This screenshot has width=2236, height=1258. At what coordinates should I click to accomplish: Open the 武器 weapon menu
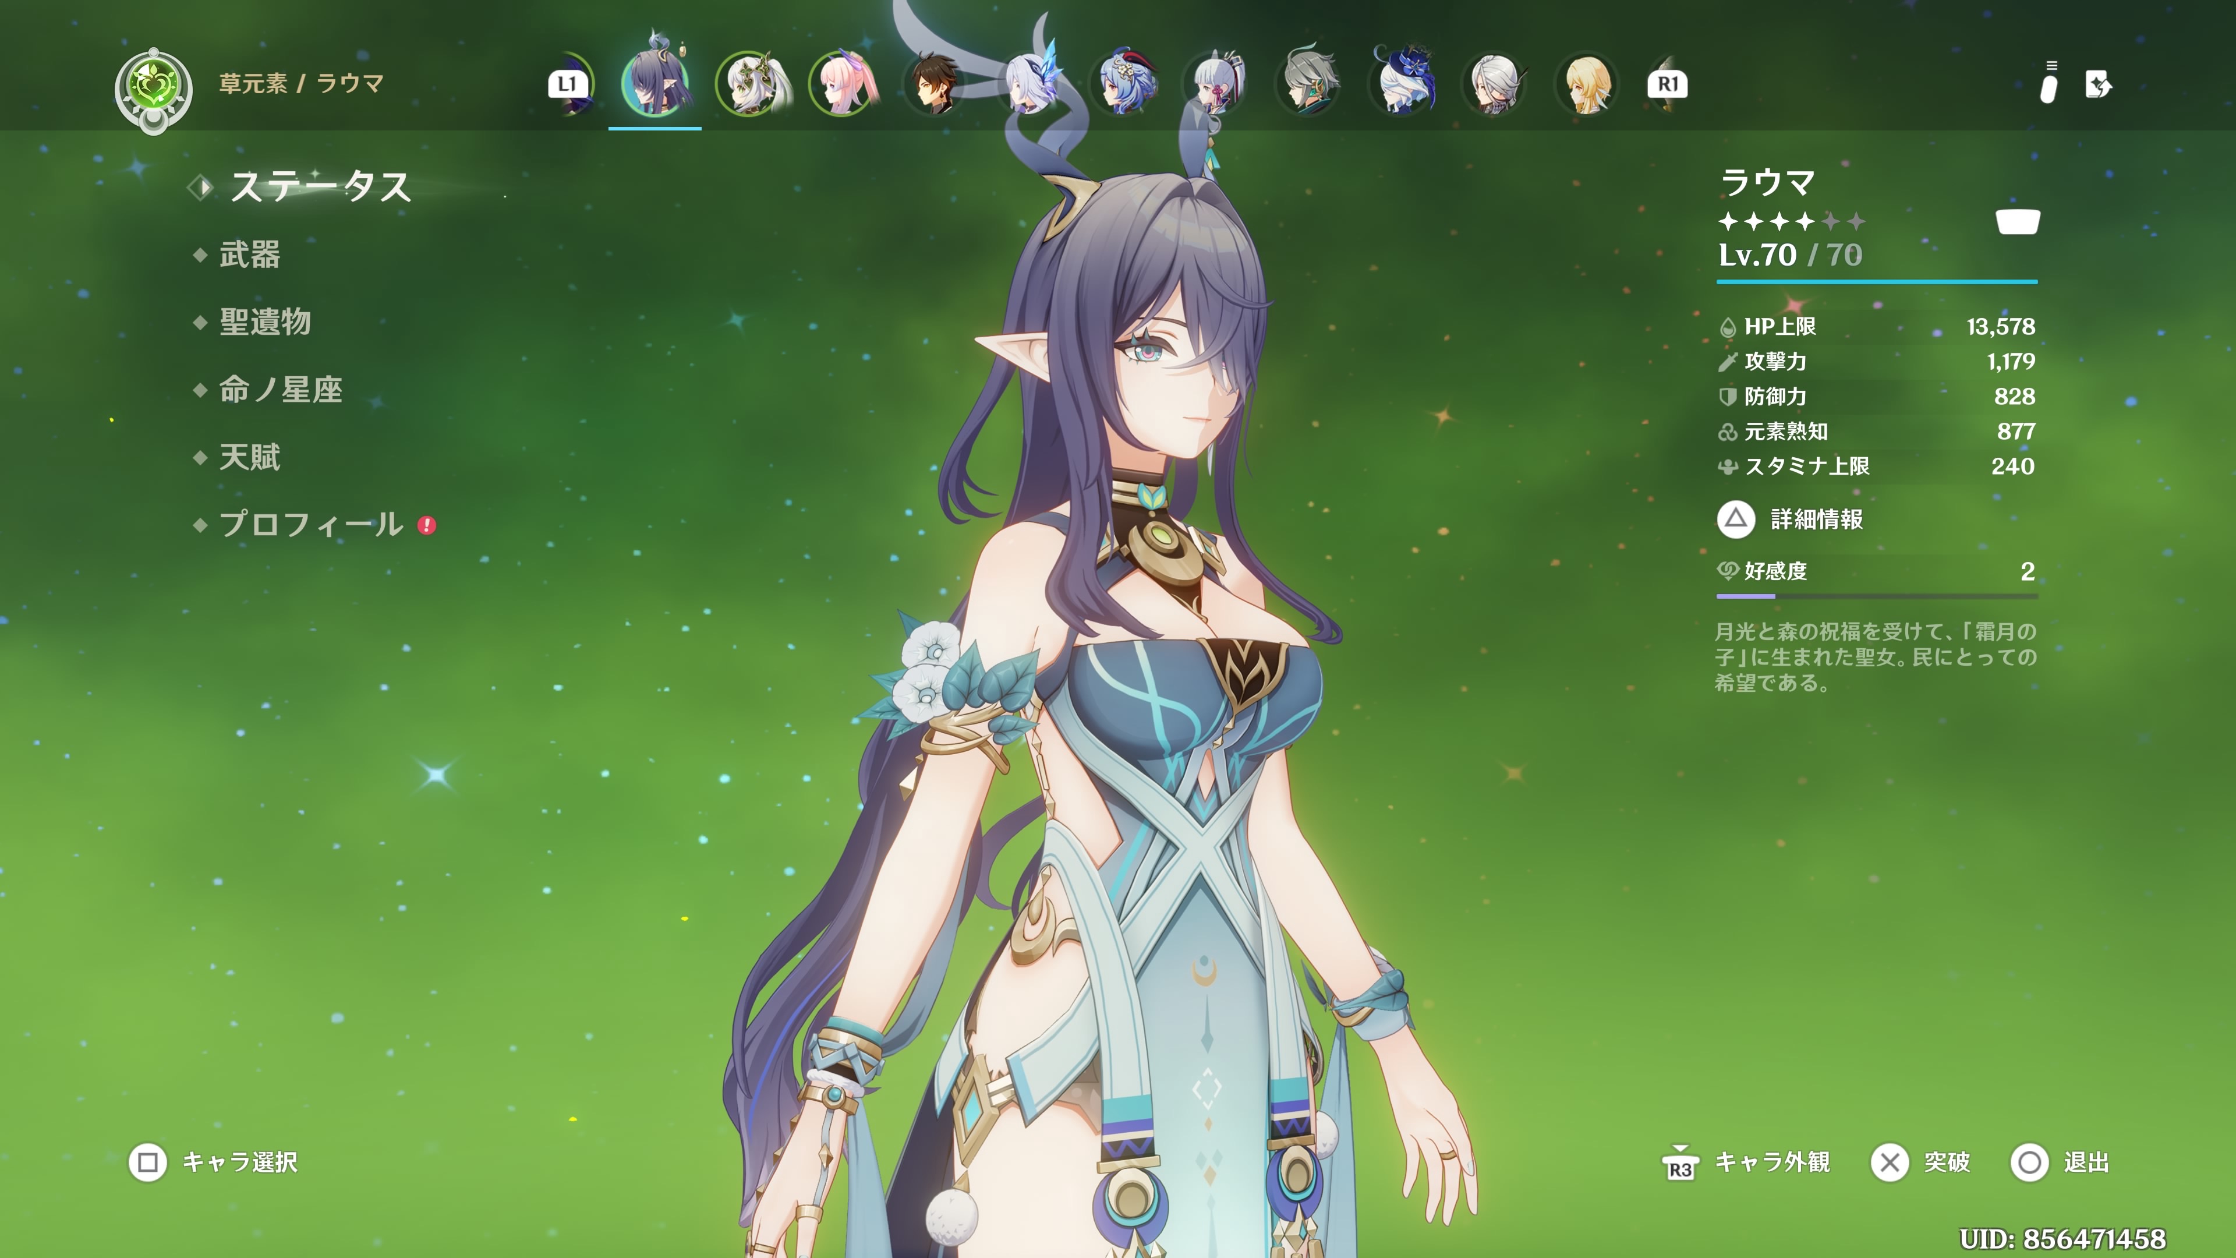click(x=250, y=255)
